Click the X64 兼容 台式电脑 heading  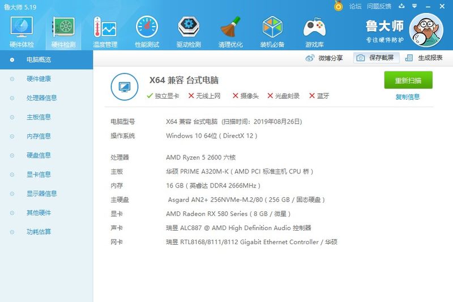pos(183,80)
